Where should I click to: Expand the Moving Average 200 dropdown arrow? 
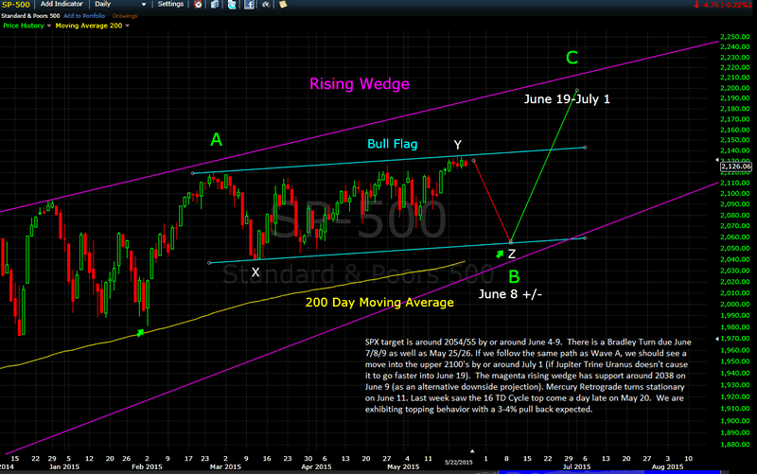(128, 26)
